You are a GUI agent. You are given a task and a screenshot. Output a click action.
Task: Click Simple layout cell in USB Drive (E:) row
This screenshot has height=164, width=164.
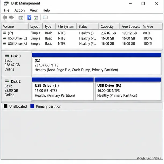35,38
